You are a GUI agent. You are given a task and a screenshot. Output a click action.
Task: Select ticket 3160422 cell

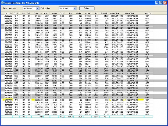tap(39, 33)
